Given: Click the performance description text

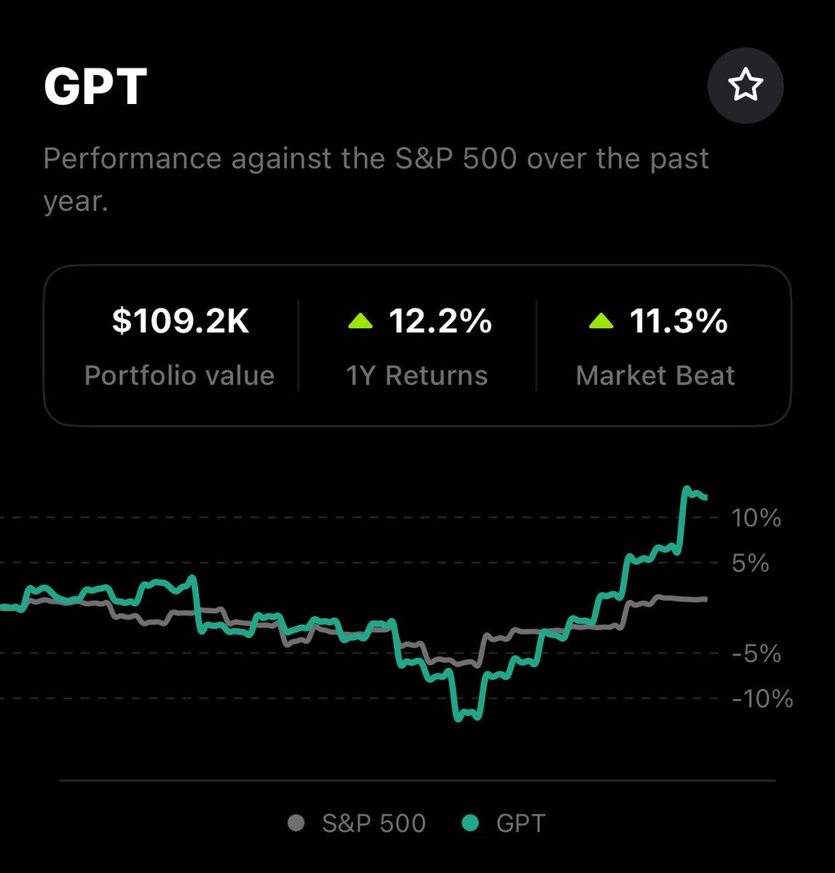Looking at the screenshot, I should (x=376, y=179).
